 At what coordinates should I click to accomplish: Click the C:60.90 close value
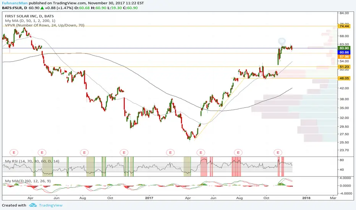130,8
